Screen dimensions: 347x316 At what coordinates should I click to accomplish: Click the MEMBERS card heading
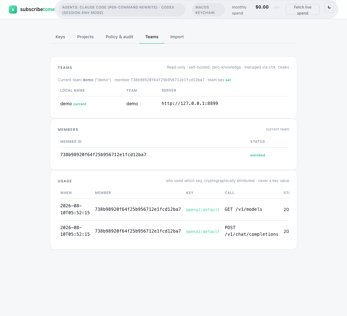(68, 130)
